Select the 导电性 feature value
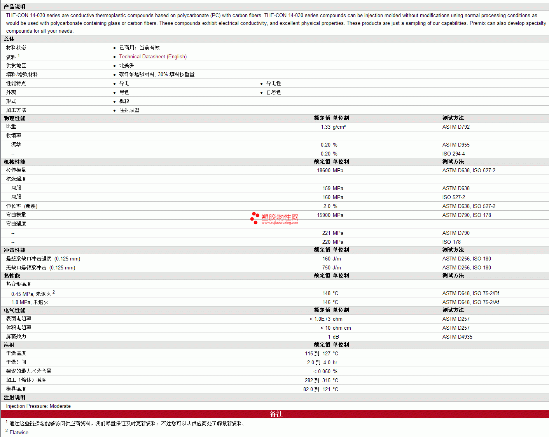Screen dimensions: 549x437 pos(274,84)
